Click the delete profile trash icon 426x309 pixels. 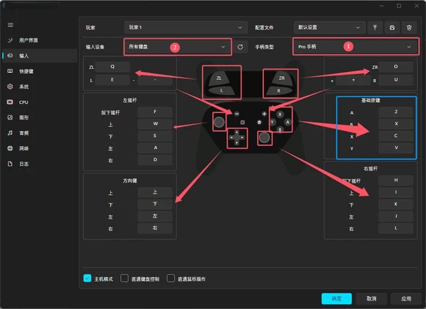pos(409,28)
